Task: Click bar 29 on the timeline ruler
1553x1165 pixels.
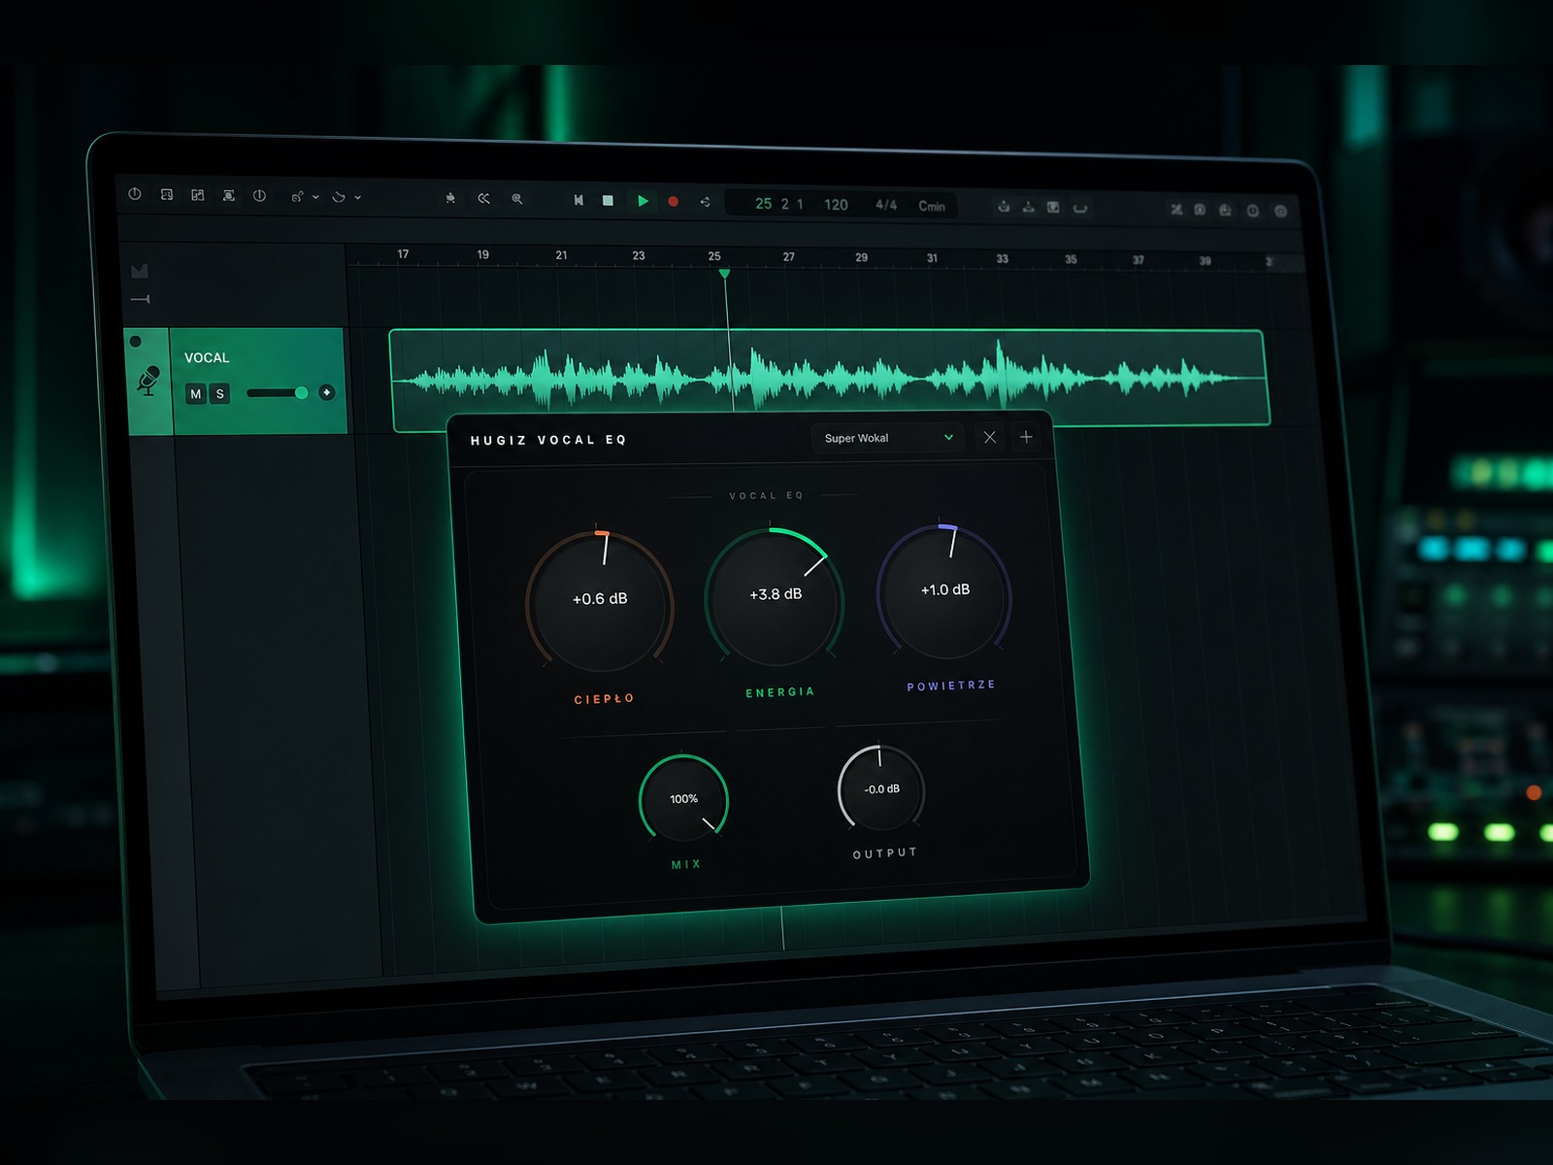Action: coord(862,257)
